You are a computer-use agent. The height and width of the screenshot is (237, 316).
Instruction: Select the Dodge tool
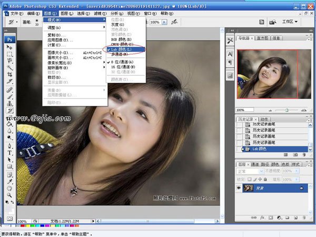tap(9, 138)
